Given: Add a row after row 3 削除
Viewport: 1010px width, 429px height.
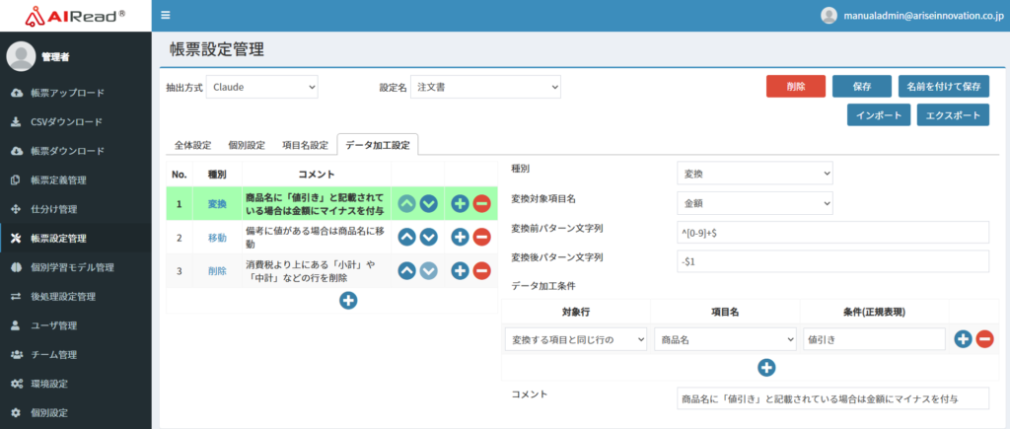Looking at the screenshot, I should click(x=460, y=270).
